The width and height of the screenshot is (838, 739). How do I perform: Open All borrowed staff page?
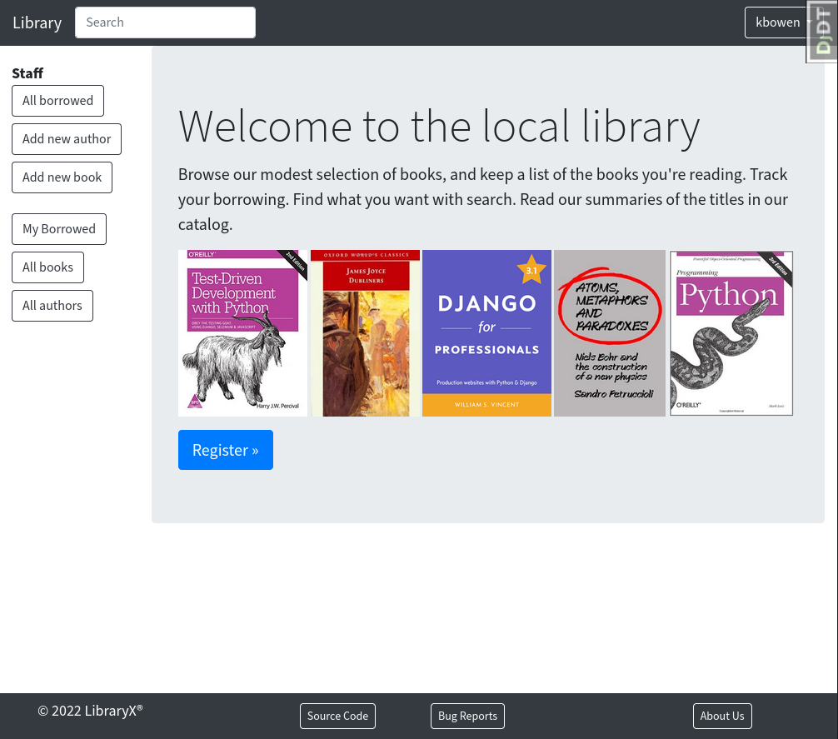pos(57,101)
